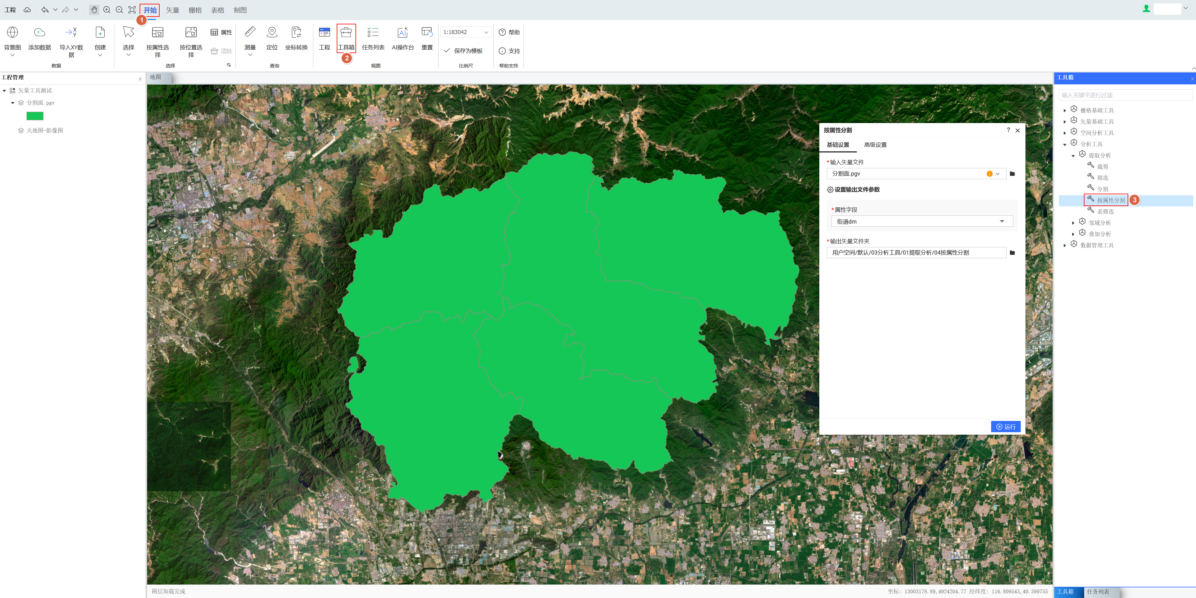
Task: Collapse the 分割面.pgv layer node
Action: coord(12,103)
